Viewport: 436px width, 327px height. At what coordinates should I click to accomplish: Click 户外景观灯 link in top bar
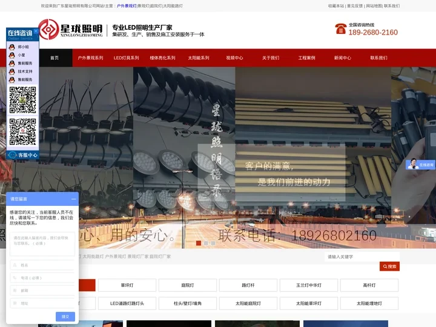coord(127,6)
